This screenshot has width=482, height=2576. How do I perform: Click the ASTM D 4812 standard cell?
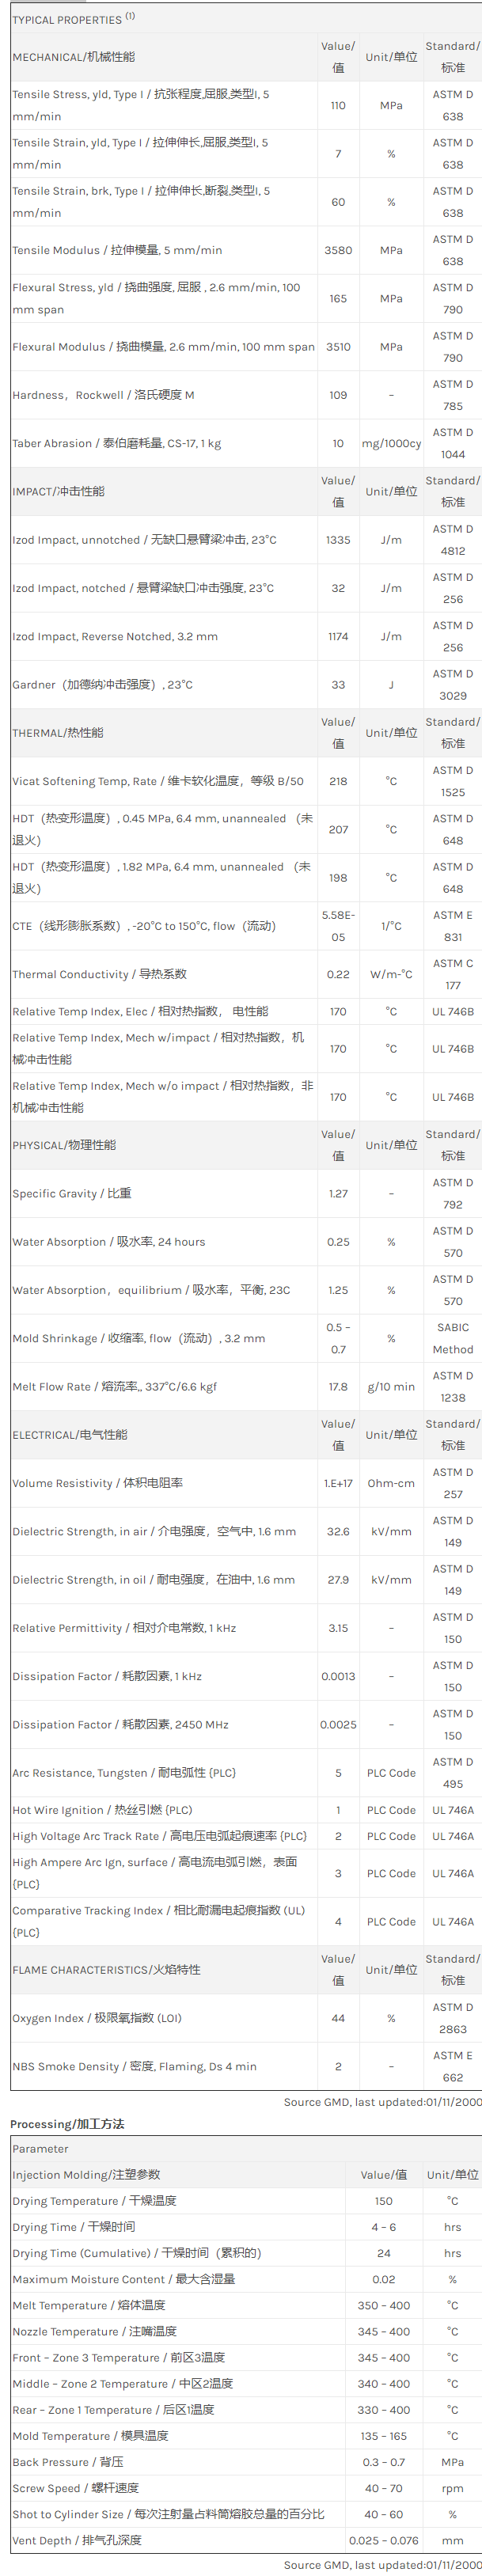pos(452,540)
